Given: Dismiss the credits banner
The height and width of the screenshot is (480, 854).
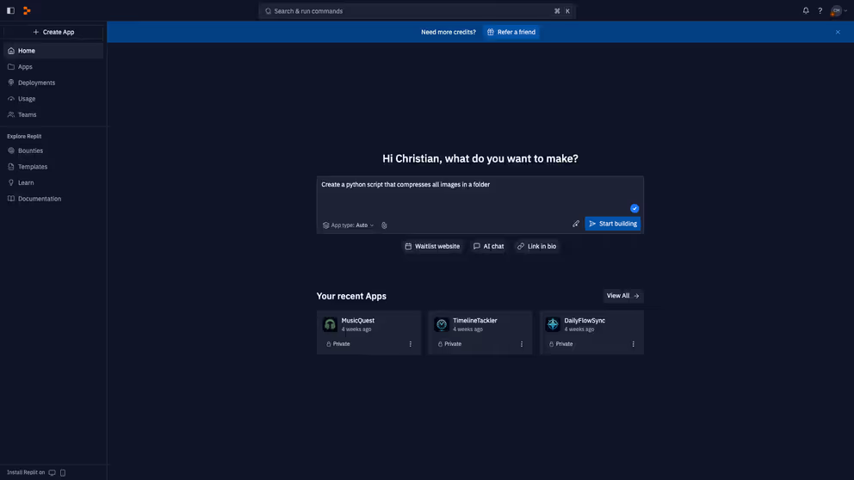Looking at the screenshot, I should (x=838, y=32).
